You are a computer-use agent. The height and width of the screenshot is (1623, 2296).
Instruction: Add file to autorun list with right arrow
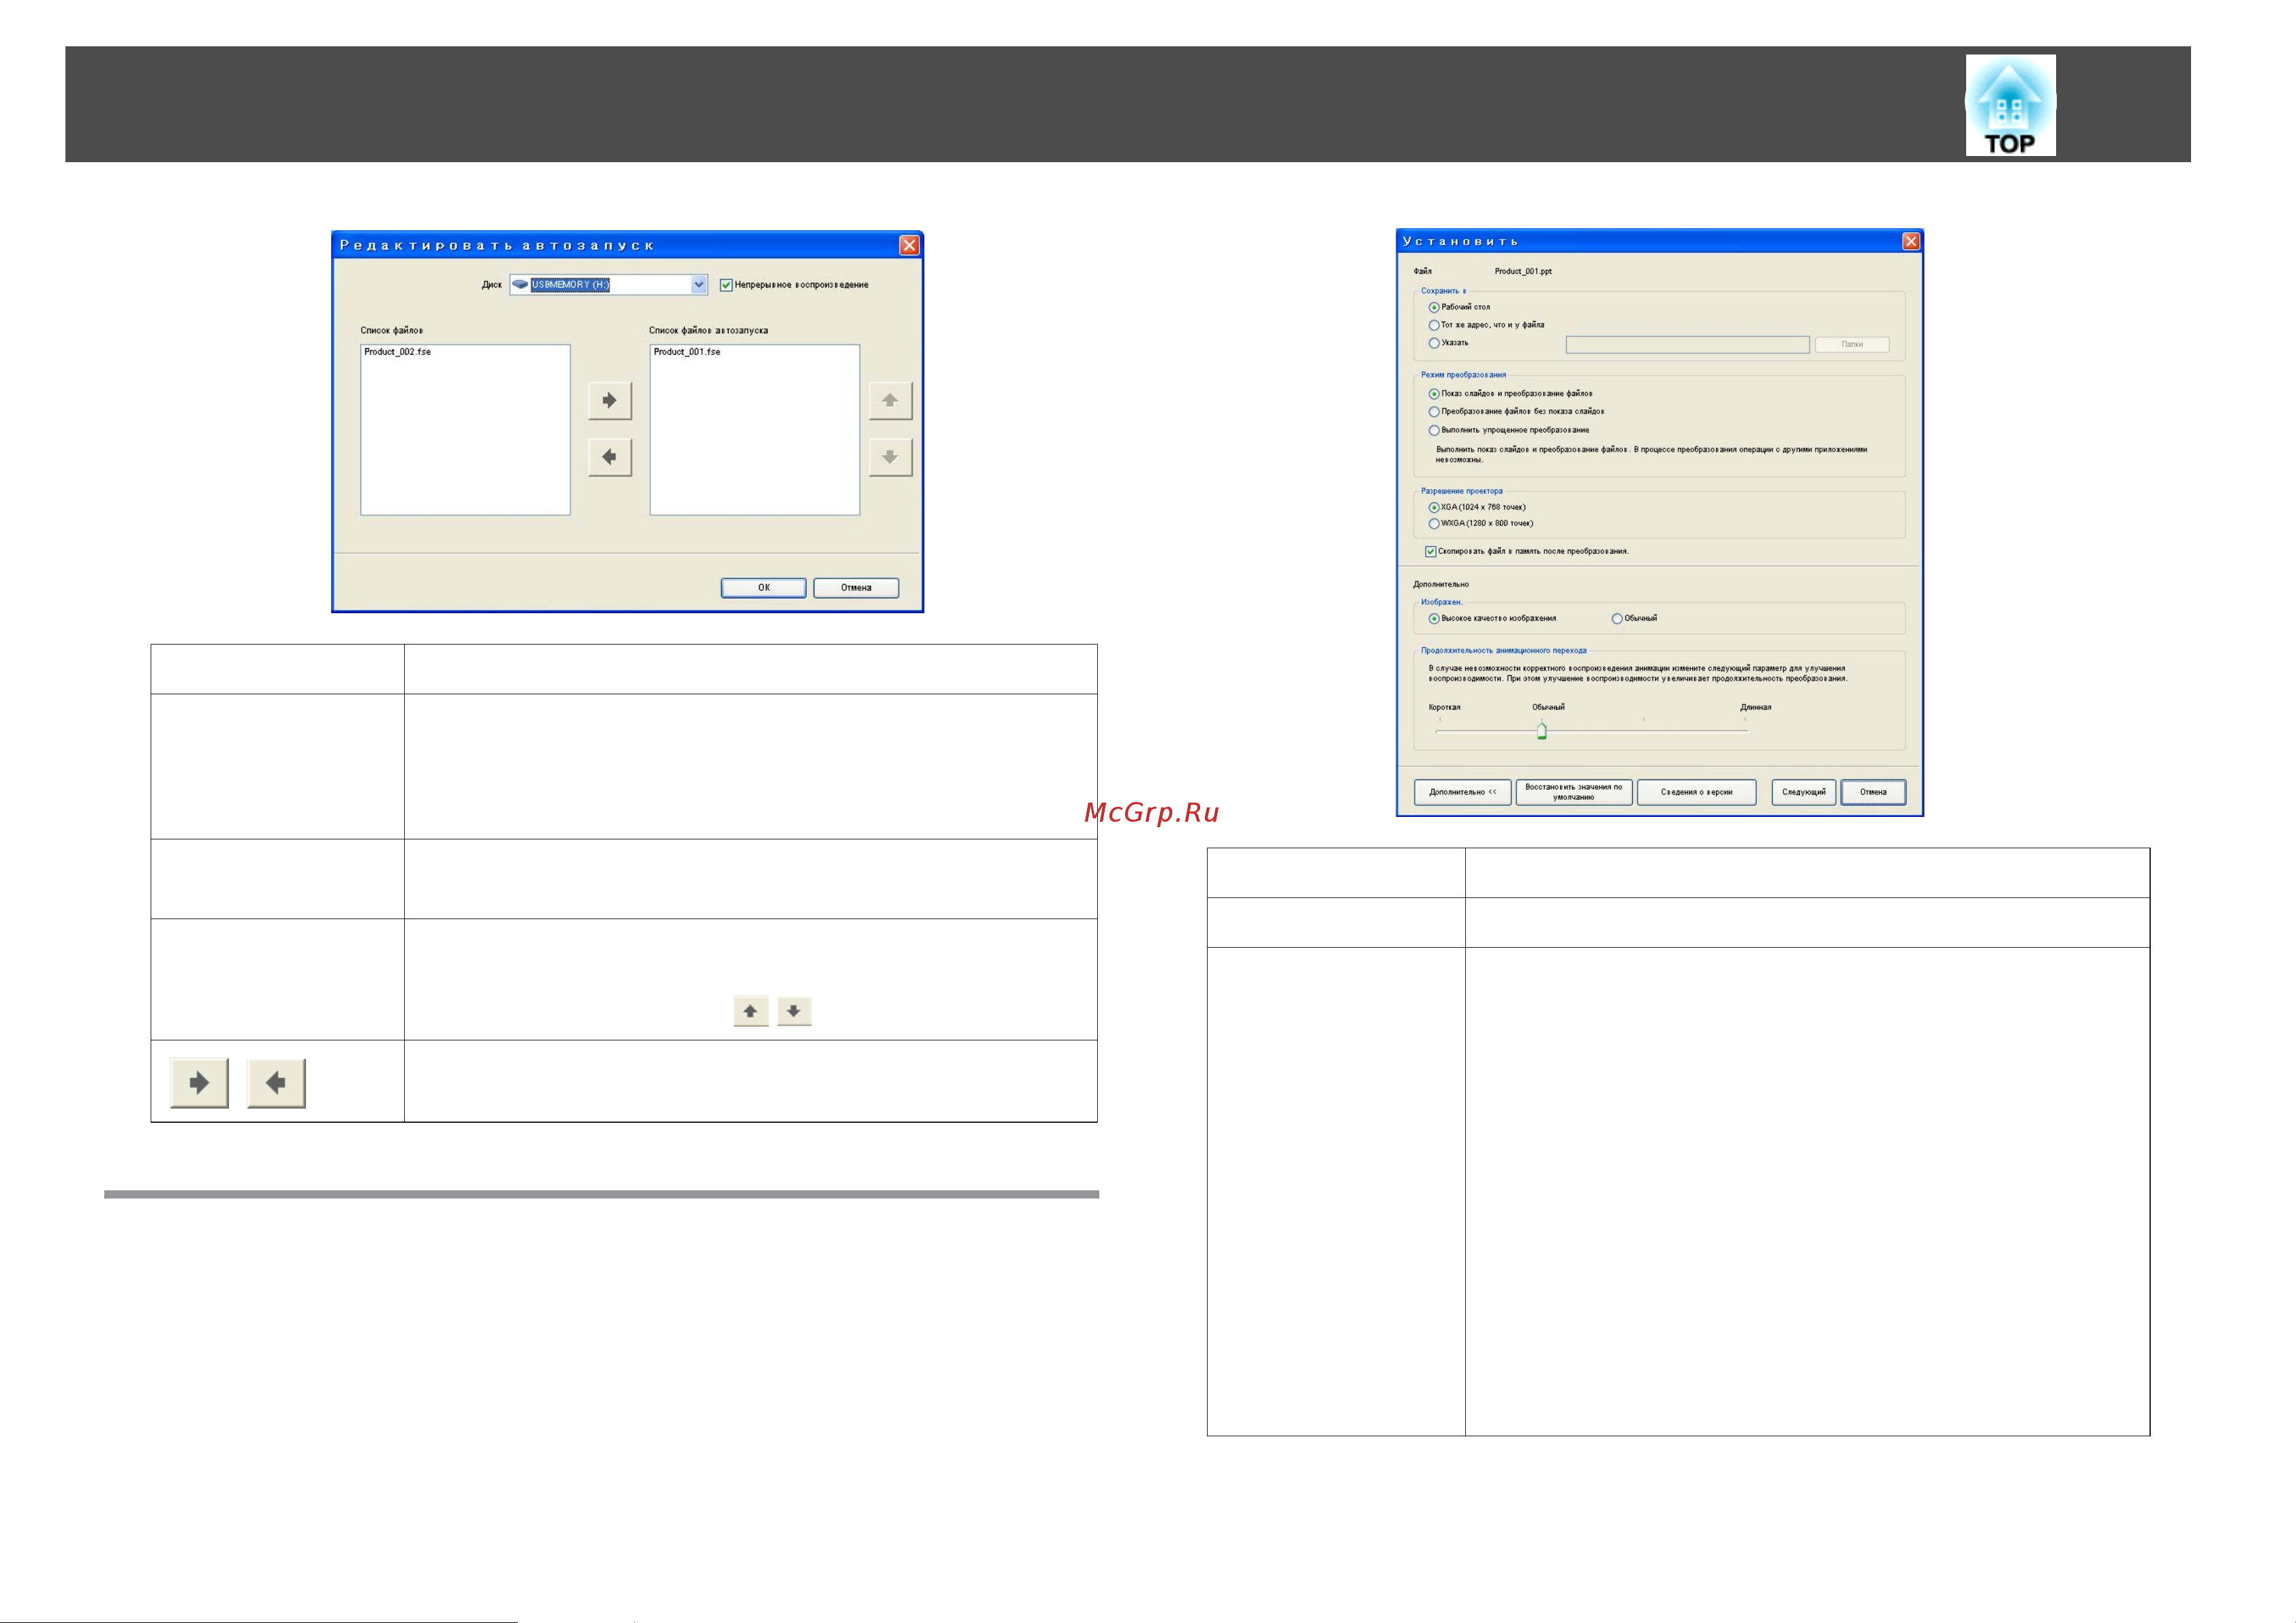tap(610, 400)
